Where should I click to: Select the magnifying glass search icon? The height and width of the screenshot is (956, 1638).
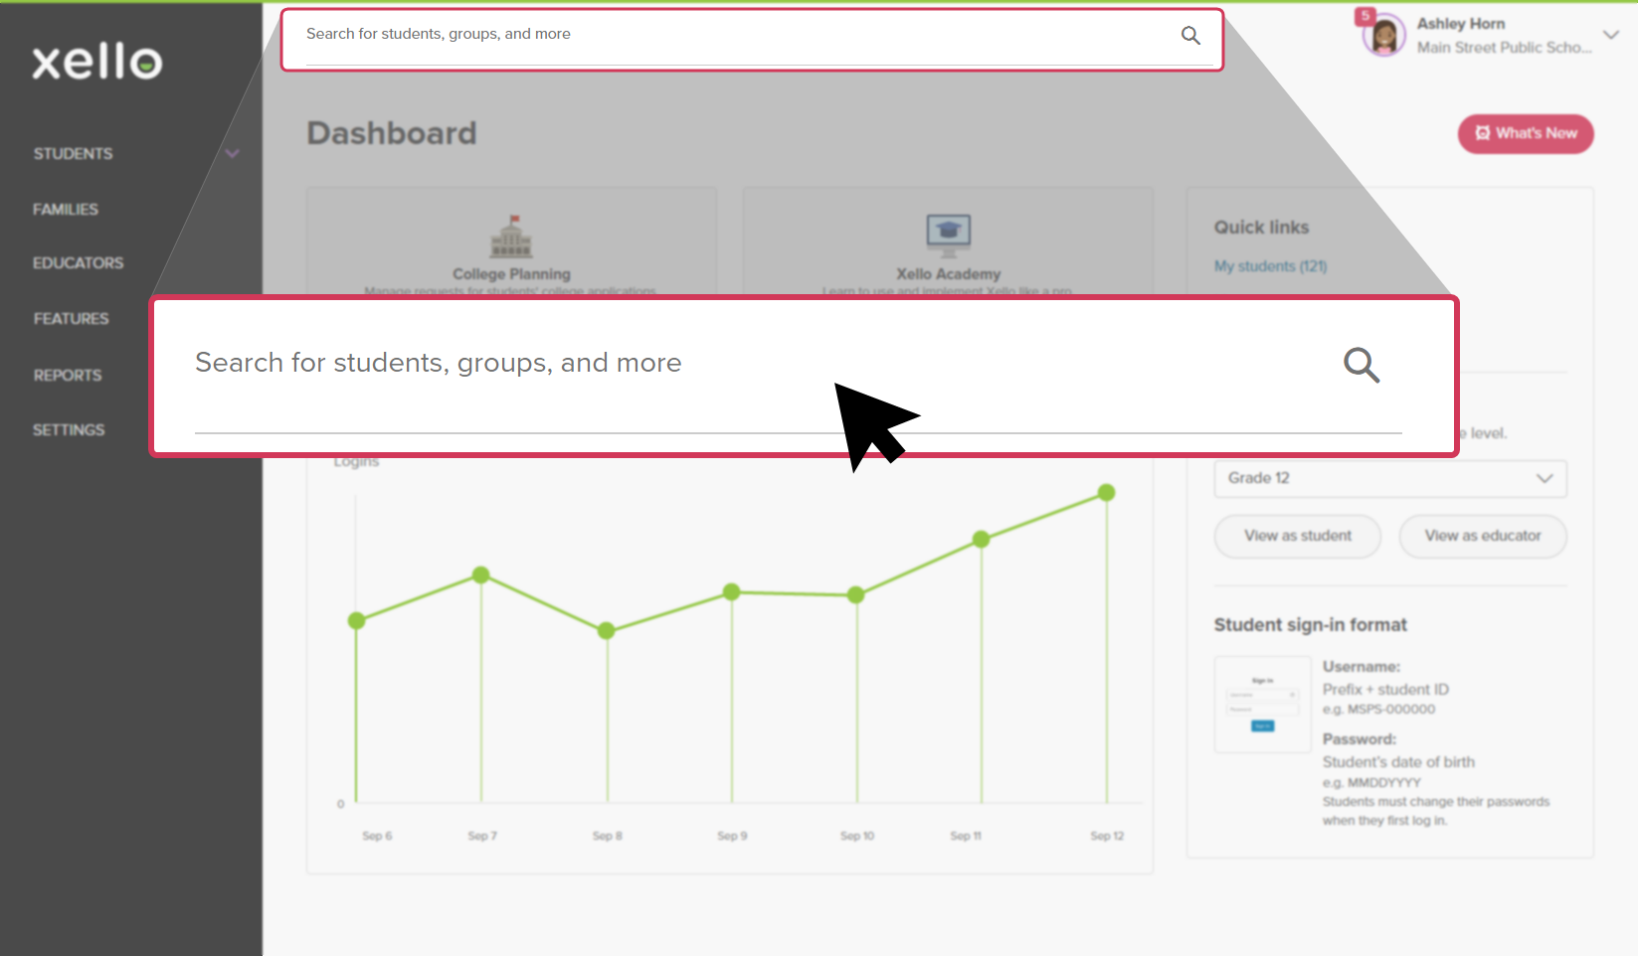coord(1362,366)
